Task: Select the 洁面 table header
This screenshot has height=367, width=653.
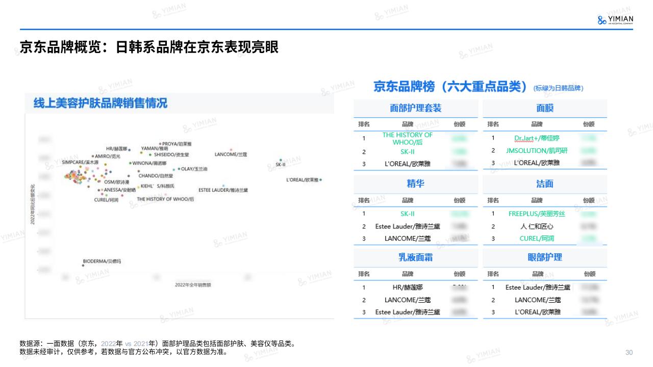Action: tap(545, 184)
